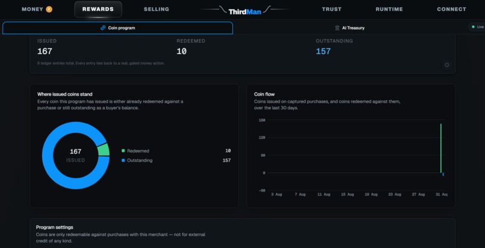Click the MONEY notification badge showing 2
The width and height of the screenshot is (485, 248).
tap(49, 9)
